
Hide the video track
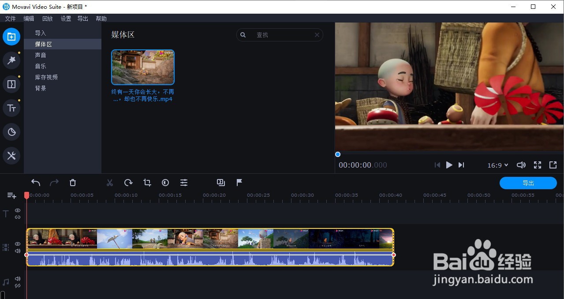[x=18, y=244]
